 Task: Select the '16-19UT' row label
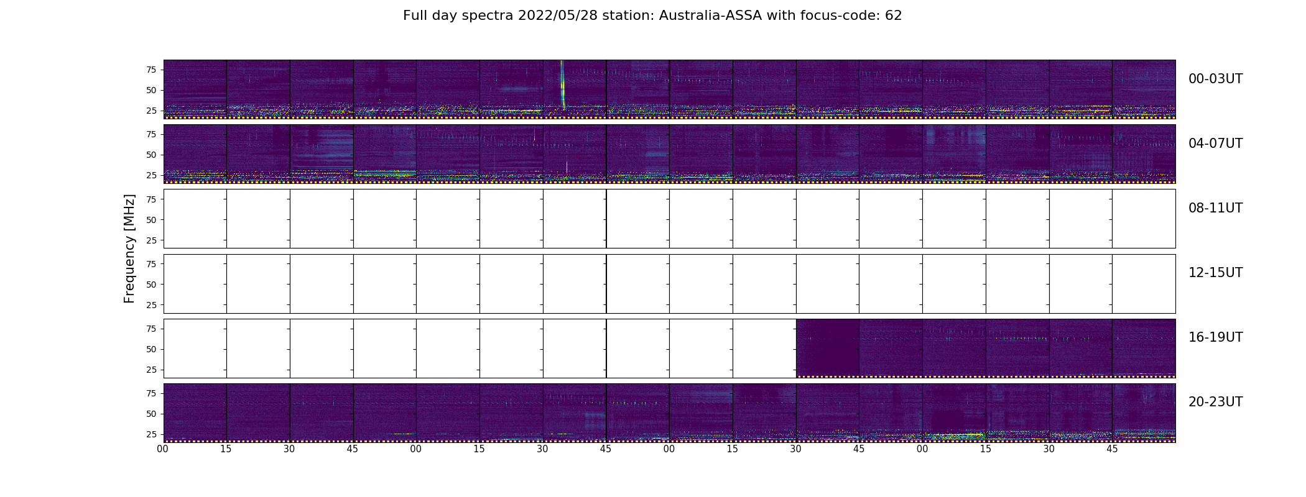(x=1215, y=337)
